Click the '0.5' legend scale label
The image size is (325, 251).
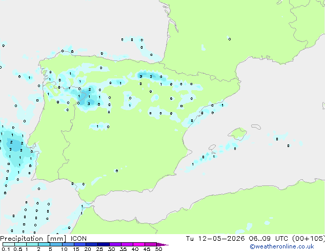click(18, 249)
